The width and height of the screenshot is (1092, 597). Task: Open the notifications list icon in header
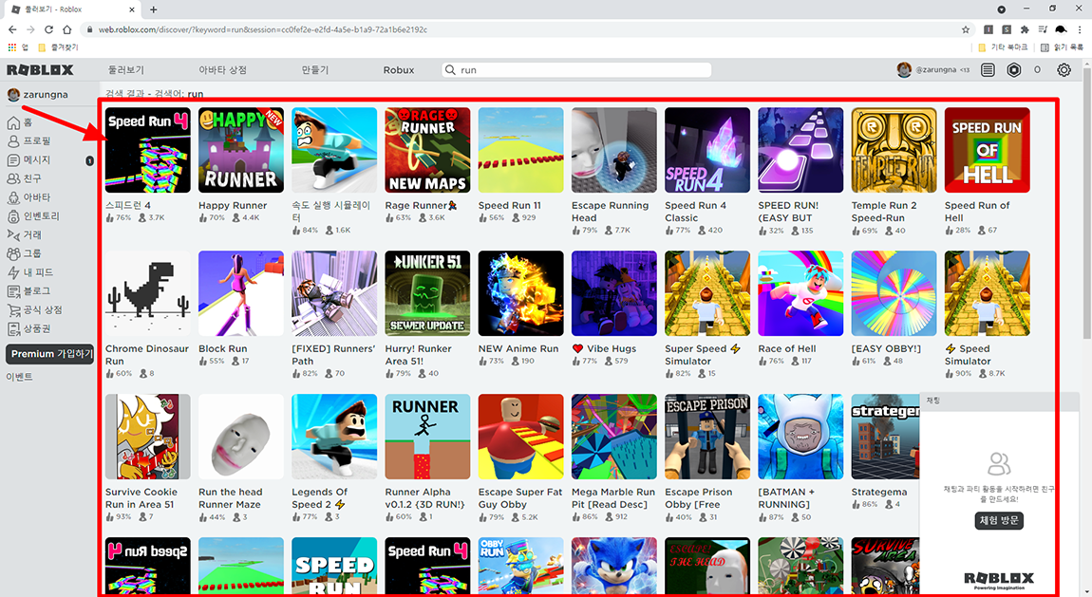pos(988,69)
